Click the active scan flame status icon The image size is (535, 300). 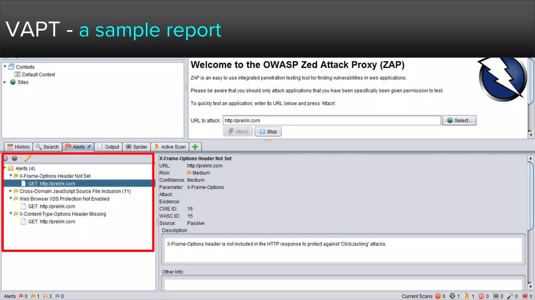click(467, 296)
